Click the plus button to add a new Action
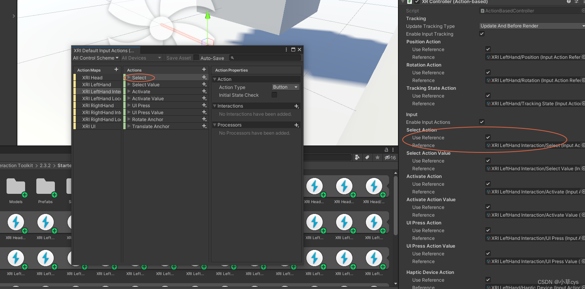Screen dimensions: 585x289 (x=204, y=70)
